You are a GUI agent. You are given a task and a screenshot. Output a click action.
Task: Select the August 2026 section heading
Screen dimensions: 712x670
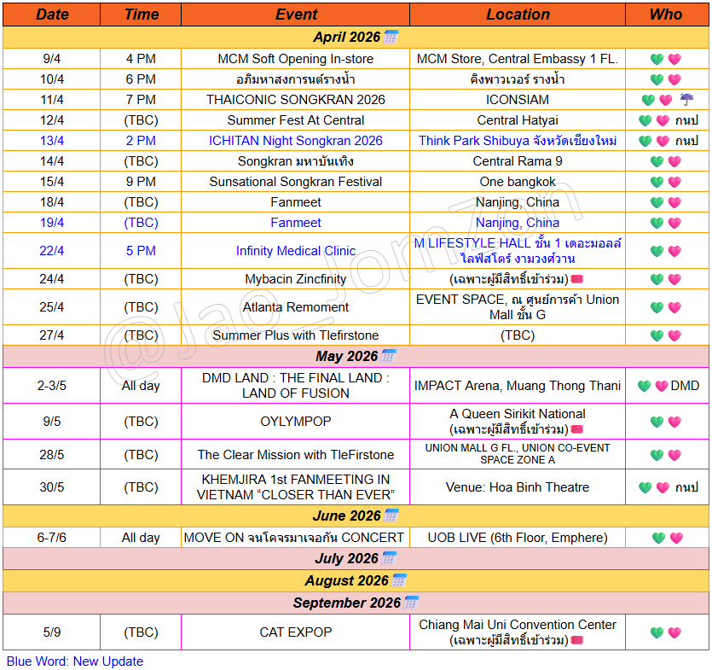tap(356, 580)
